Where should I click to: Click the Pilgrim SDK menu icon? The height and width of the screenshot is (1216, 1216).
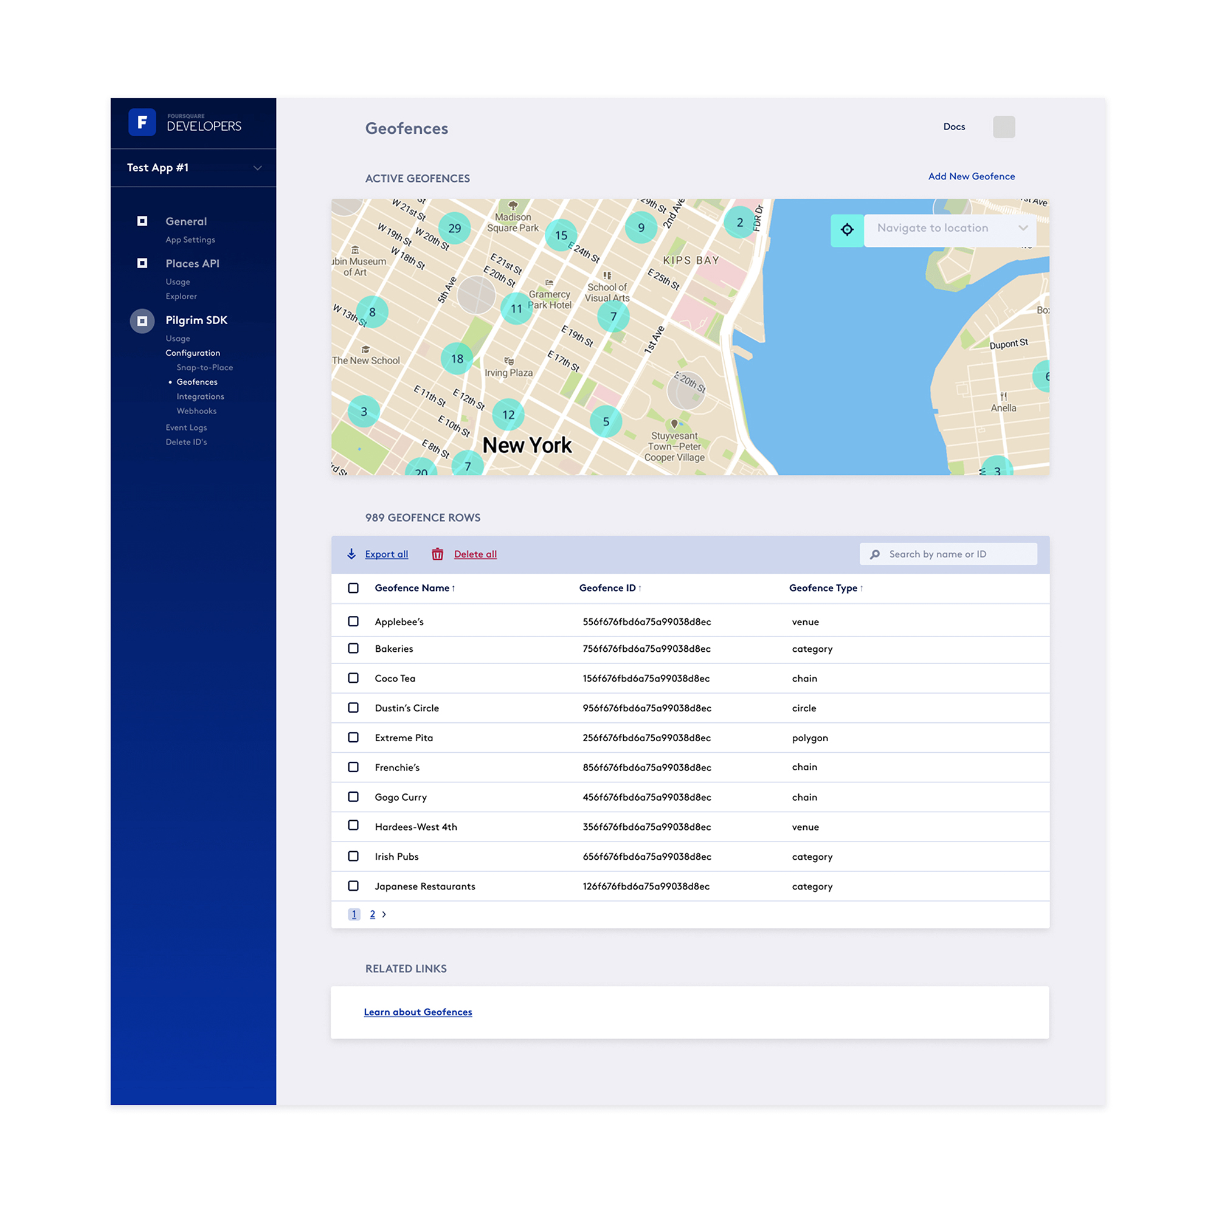[x=140, y=320]
